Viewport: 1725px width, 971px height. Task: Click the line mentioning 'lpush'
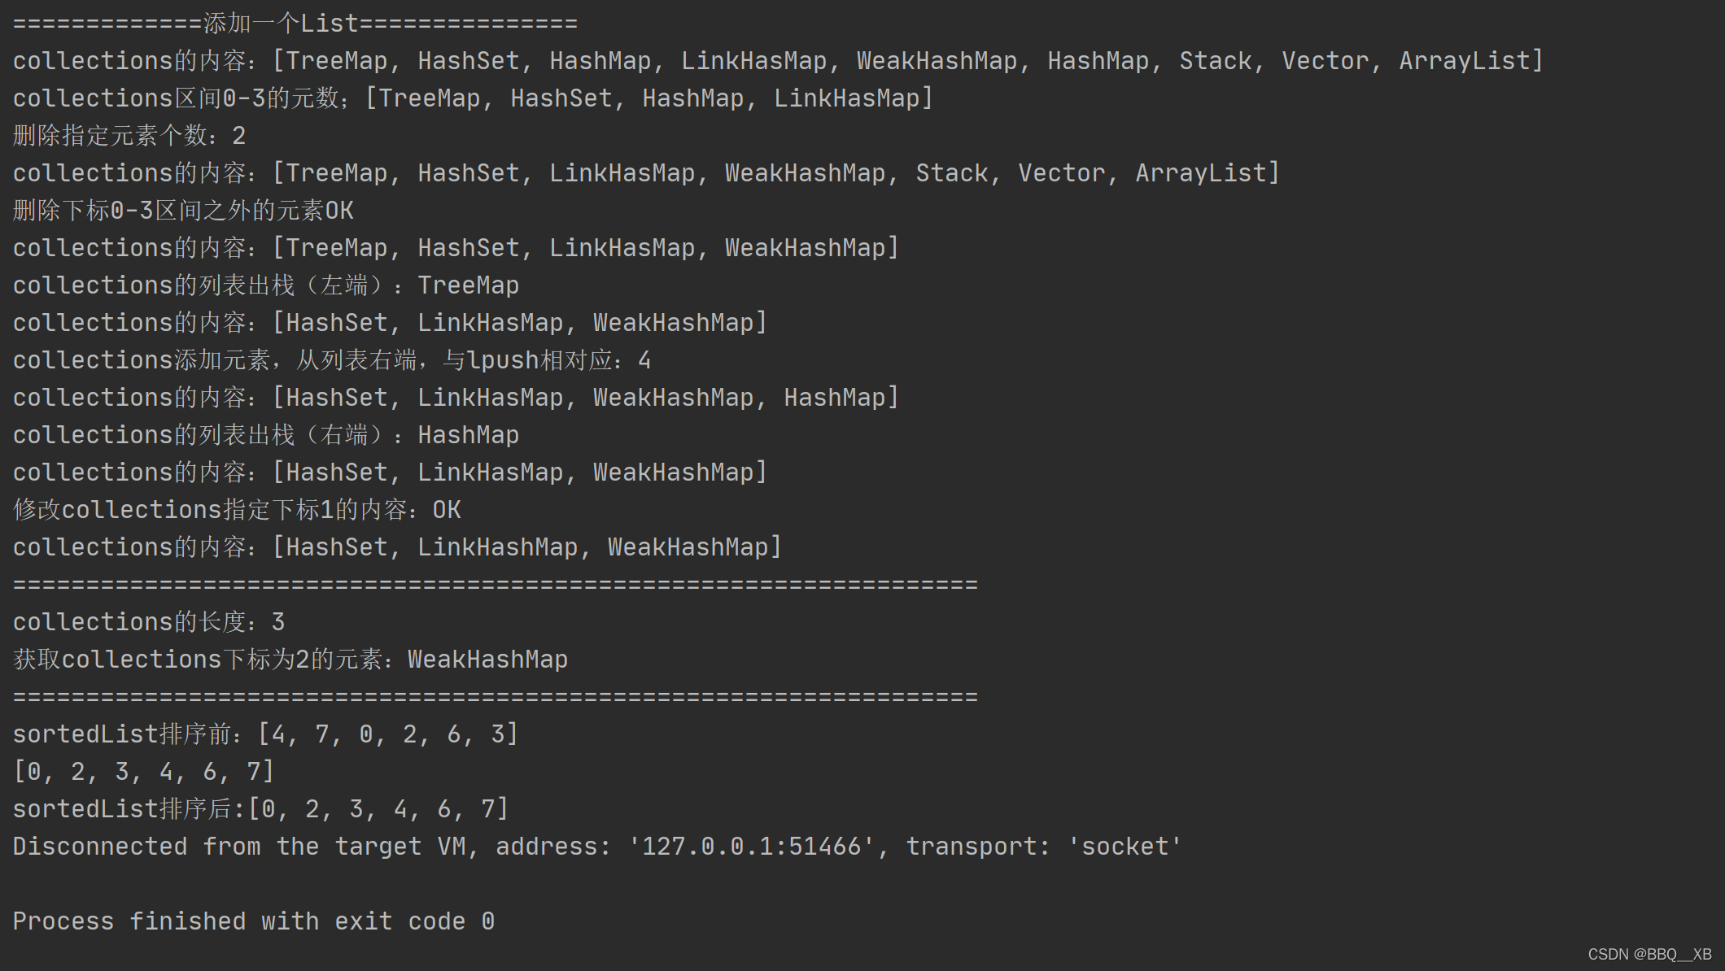click(331, 360)
